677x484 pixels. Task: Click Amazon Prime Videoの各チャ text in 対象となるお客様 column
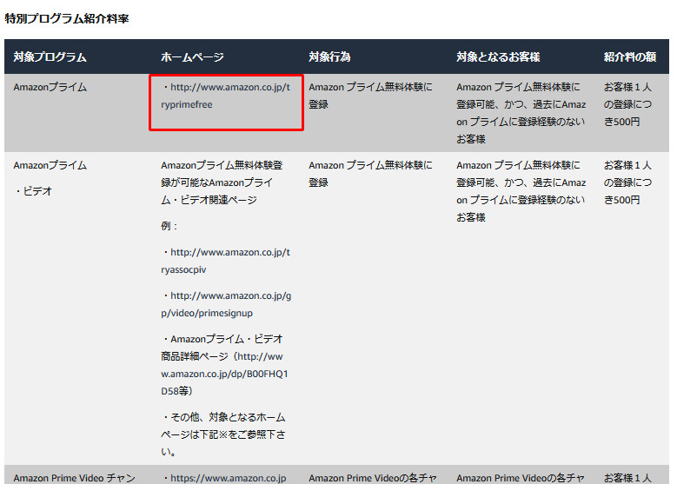(521, 478)
